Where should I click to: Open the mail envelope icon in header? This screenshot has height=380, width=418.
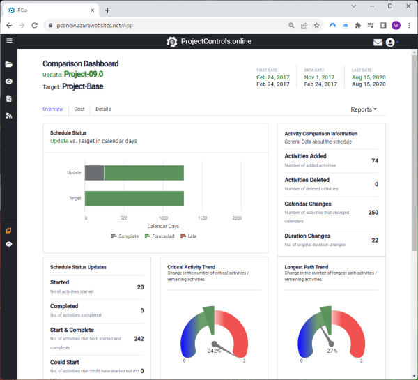(378, 42)
